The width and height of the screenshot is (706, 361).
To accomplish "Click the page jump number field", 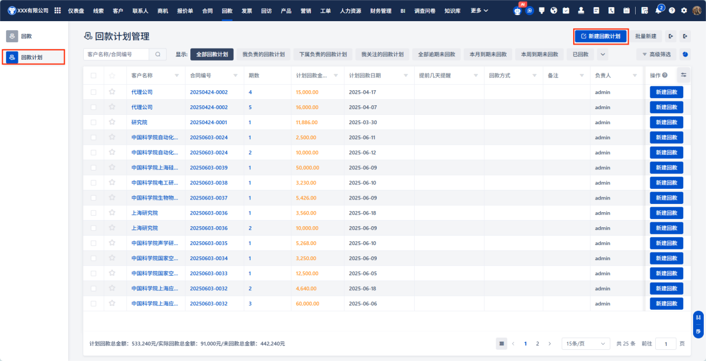I will [x=666, y=344].
